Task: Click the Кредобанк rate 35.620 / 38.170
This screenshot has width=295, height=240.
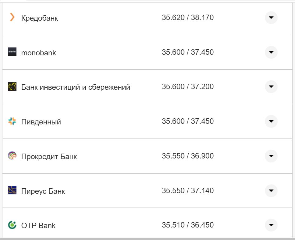Action: [188, 18]
